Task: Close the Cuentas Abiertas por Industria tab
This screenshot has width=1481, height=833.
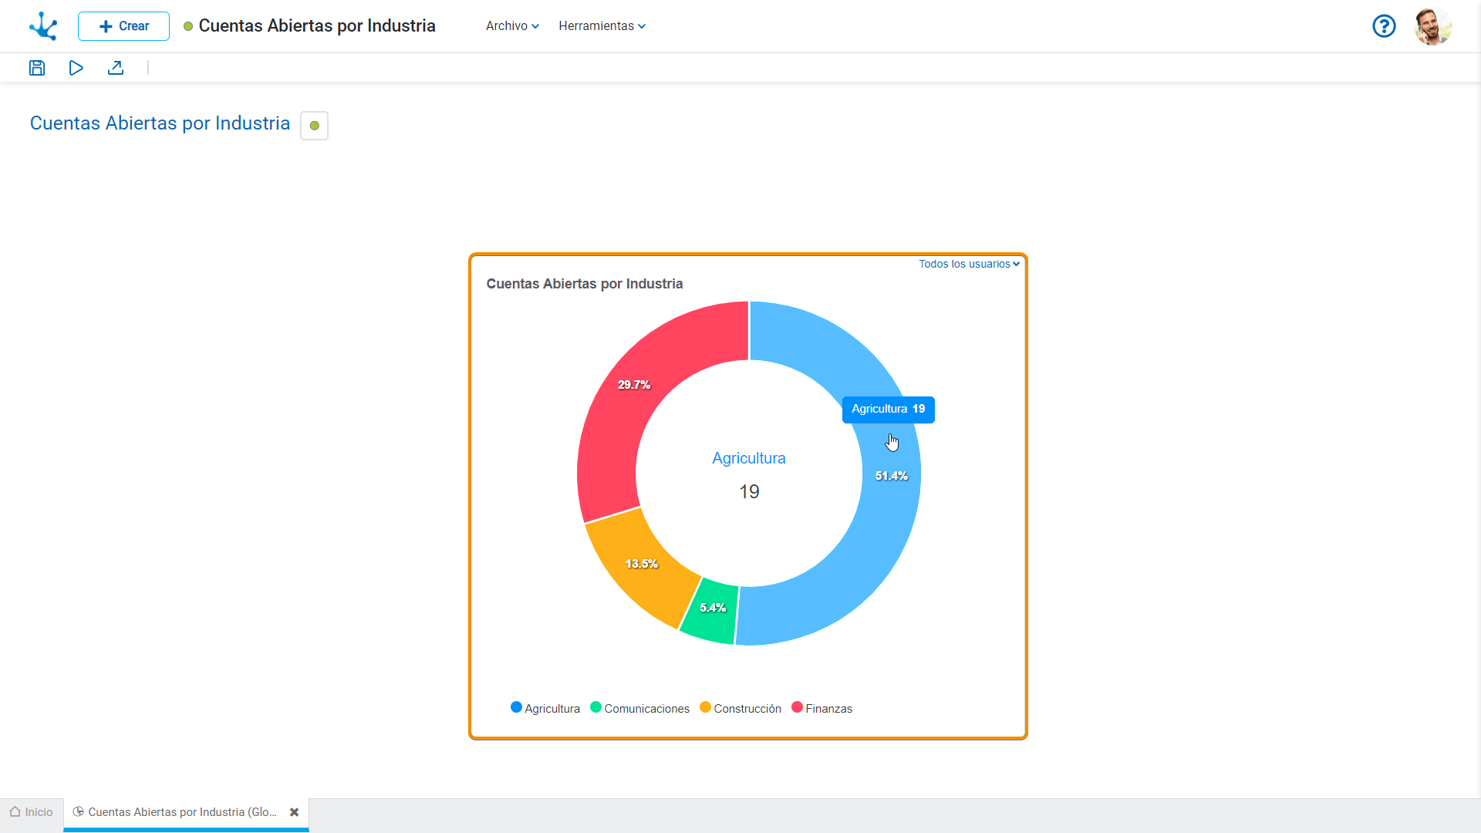Action: click(294, 812)
